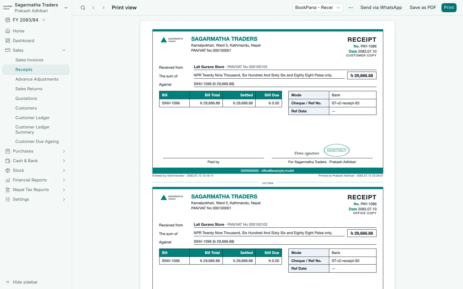Click the Cash & Bank wallet icon
Viewport: 463px width, 289px height.
coord(8,161)
